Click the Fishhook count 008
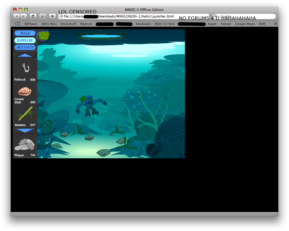Image resolution: width=289 pixels, height=231 pixels. tap(33, 80)
